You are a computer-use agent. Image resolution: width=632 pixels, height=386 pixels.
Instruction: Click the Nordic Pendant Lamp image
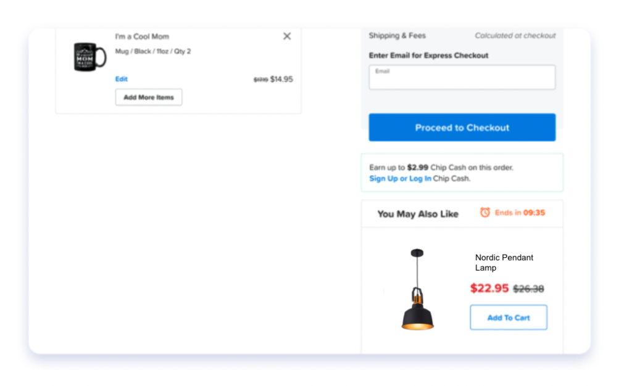(x=417, y=289)
